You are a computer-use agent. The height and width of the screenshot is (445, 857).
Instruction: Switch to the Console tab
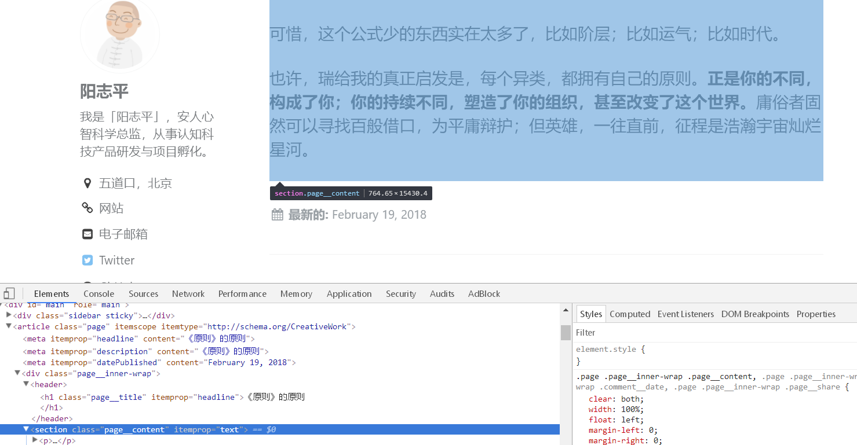click(x=99, y=293)
